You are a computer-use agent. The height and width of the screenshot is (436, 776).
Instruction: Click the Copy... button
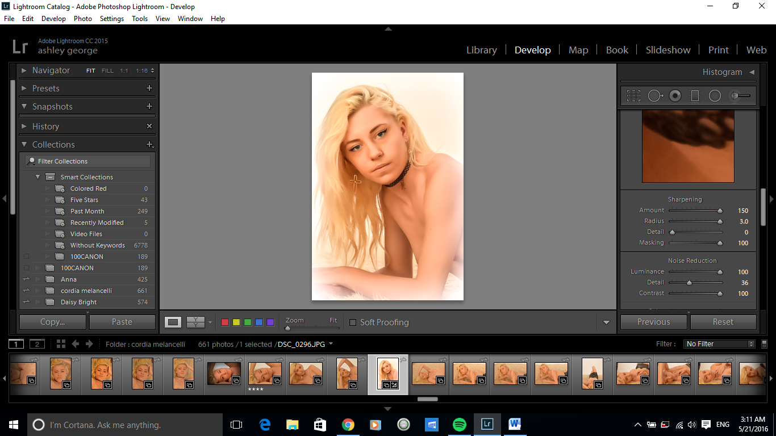pyautogui.click(x=53, y=322)
